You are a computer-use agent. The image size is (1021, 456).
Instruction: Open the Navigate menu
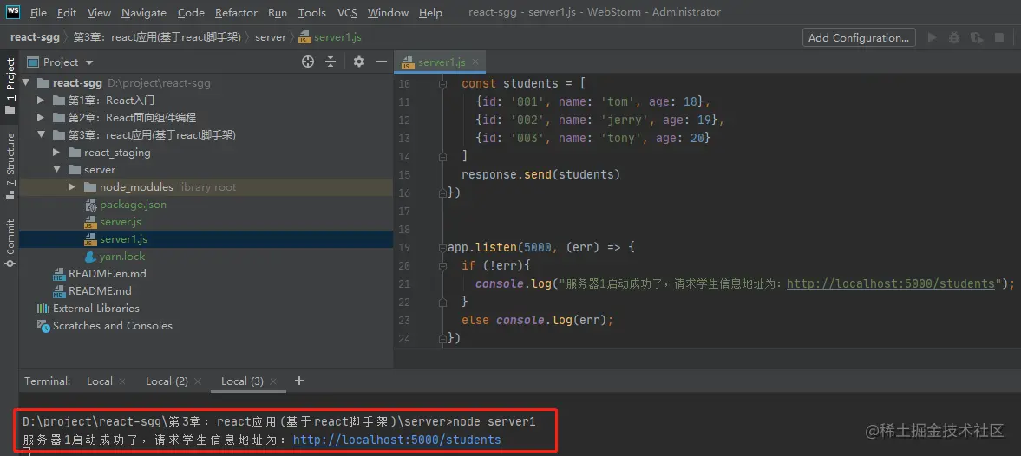144,12
